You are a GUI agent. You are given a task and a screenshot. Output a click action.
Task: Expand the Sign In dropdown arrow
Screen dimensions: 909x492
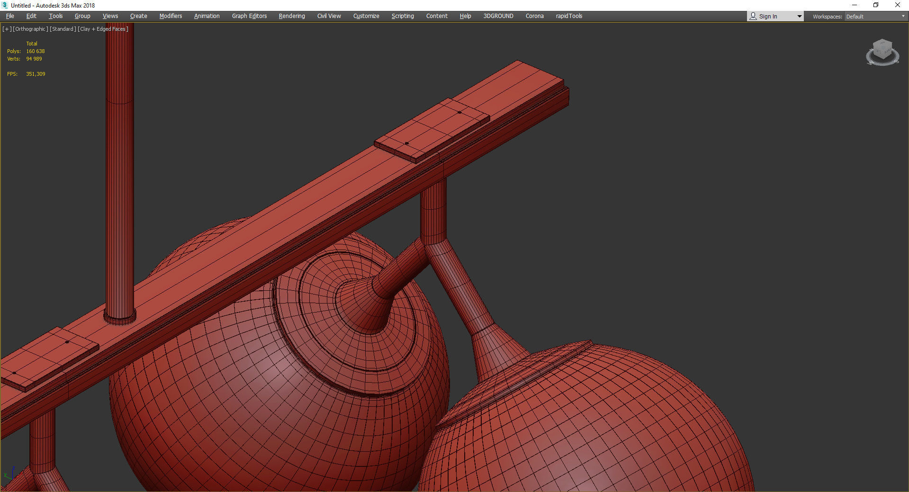[x=800, y=17]
